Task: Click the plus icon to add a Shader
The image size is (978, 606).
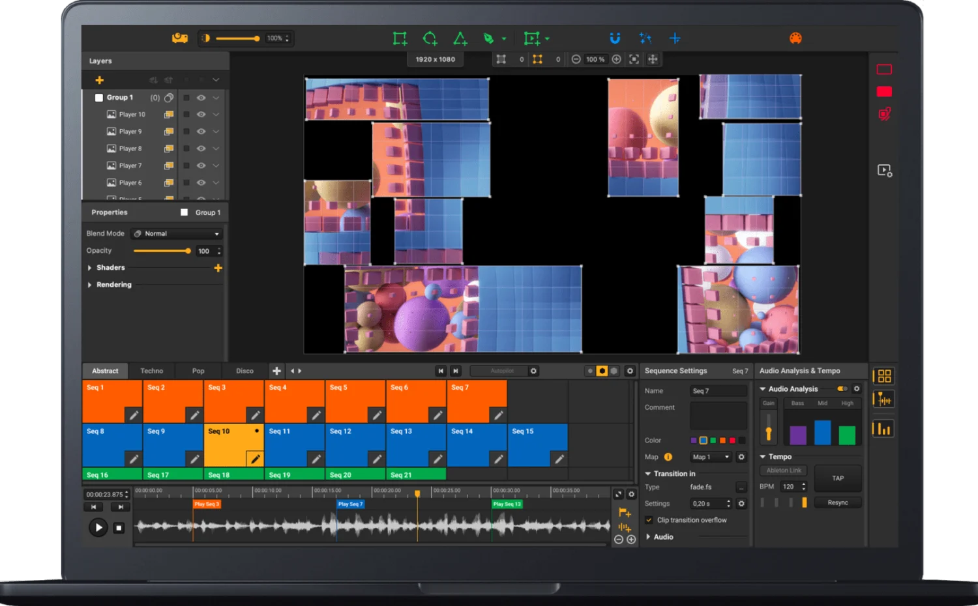Action: click(x=218, y=267)
